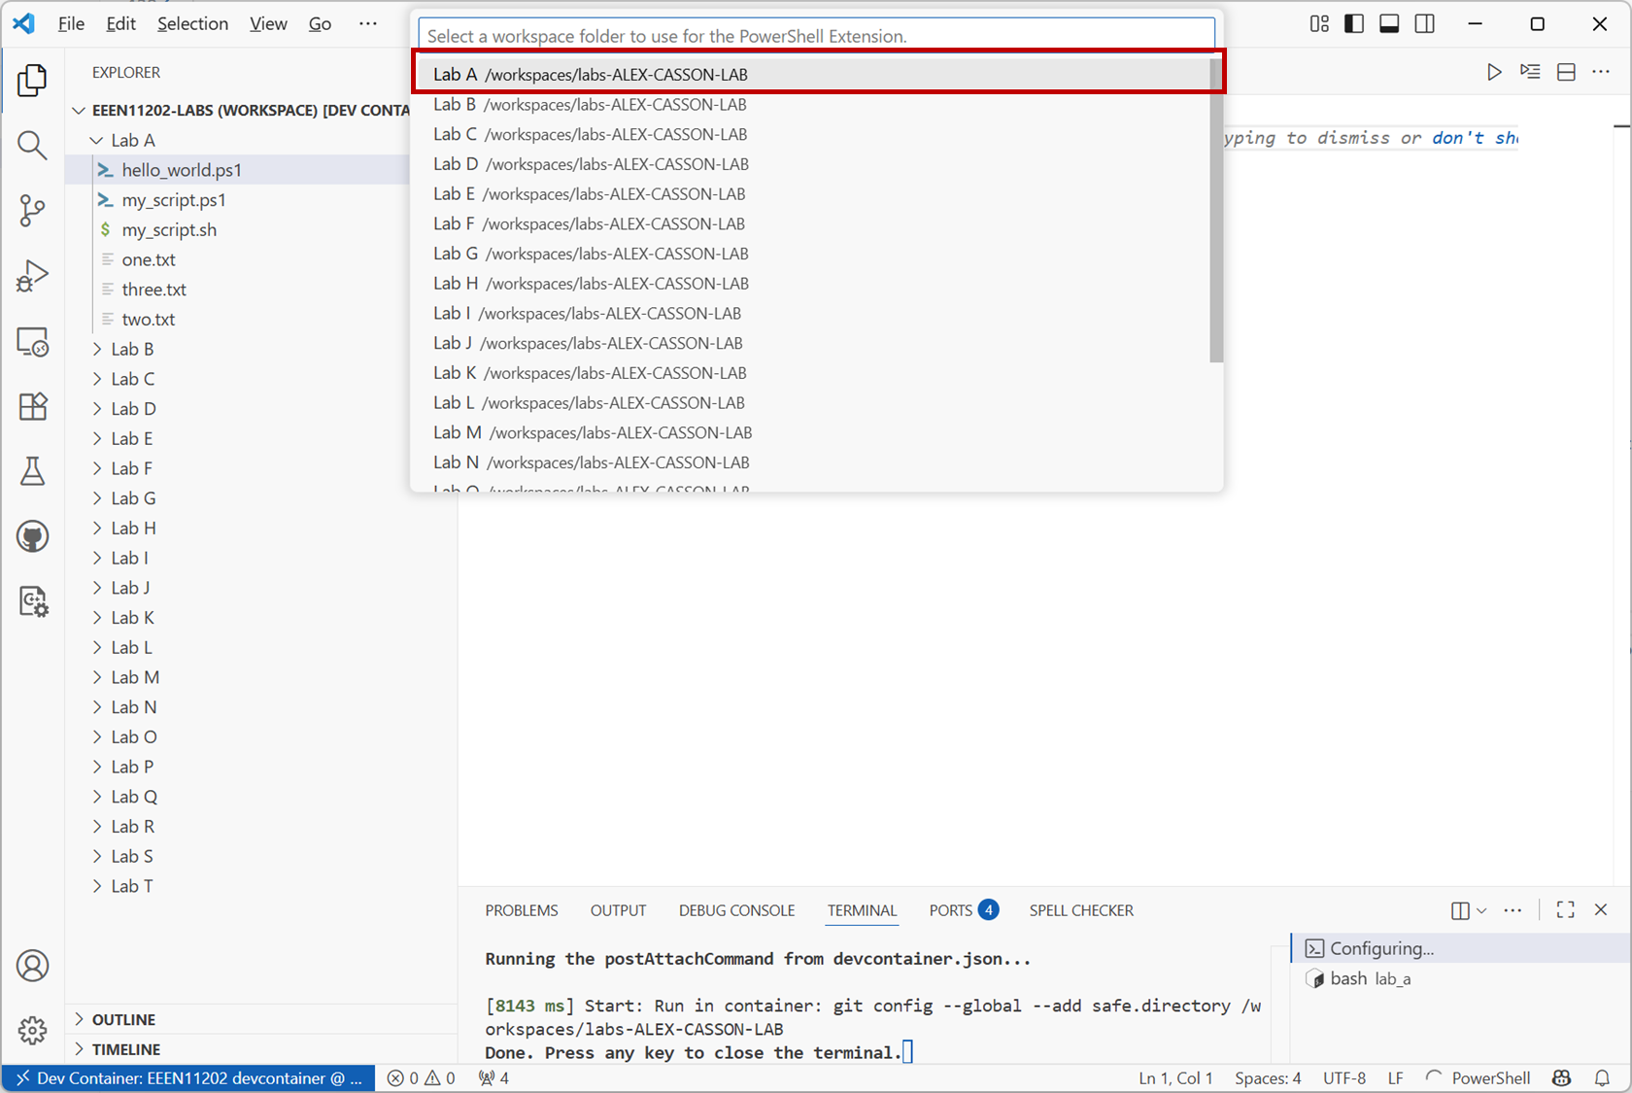1632x1093 pixels.
Task: Select Lab C workspace folder in picker
Action: 590,134
